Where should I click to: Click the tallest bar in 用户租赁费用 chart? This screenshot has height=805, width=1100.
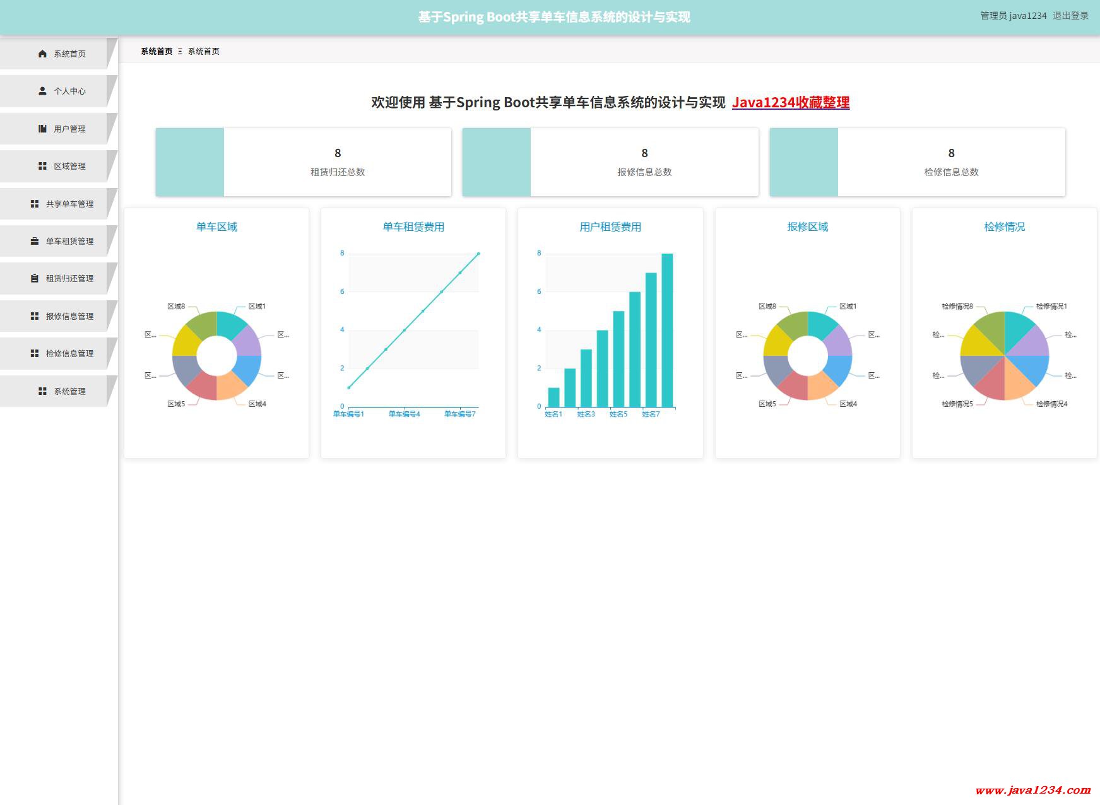[x=667, y=330]
